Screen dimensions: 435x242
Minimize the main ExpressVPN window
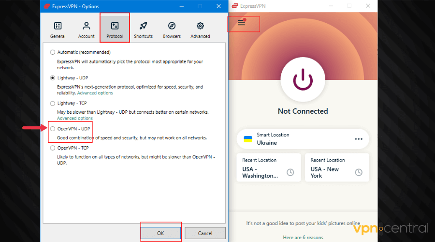tap(331, 6)
